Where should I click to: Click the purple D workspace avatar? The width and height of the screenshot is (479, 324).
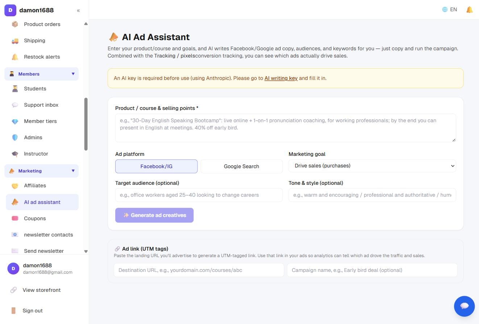[x=10, y=10]
